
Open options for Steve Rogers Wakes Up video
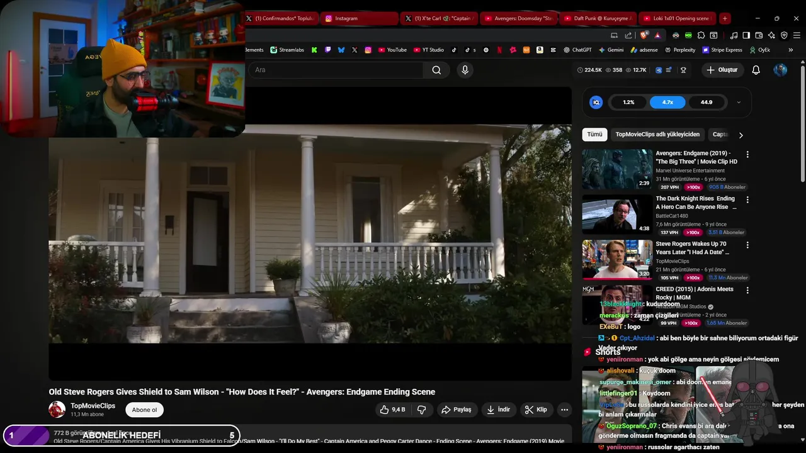coord(747,245)
